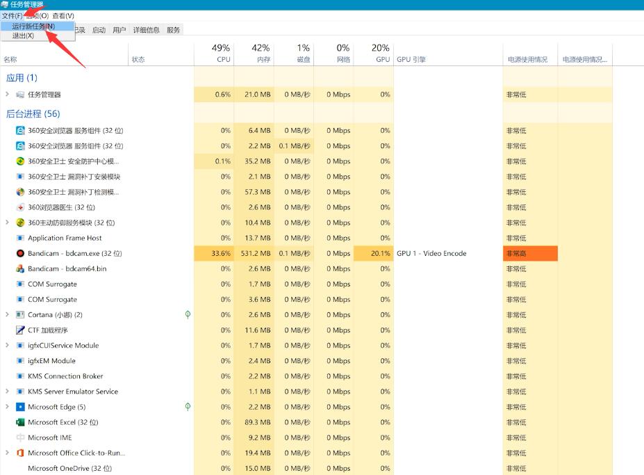This screenshot has width=644, height=475.
Task: Open the 文件(F) menu
Action: point(12,15)
